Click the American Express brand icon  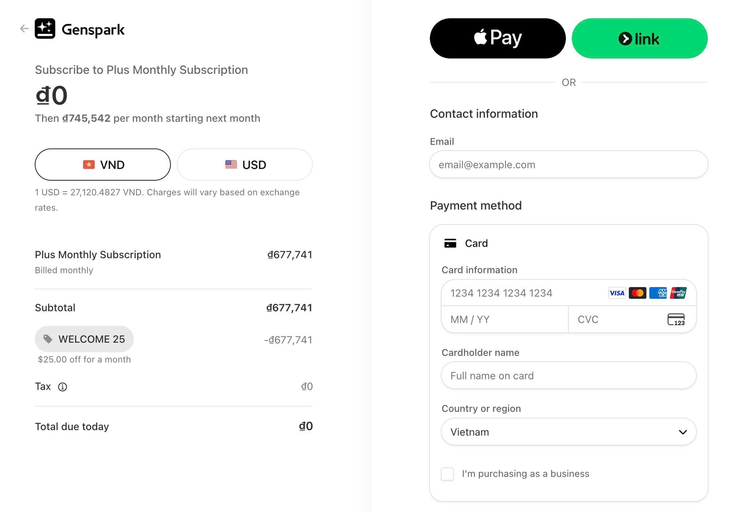658,293
